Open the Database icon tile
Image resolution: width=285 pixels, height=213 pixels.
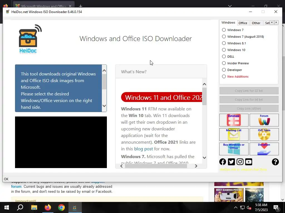(x=234, y=120)
